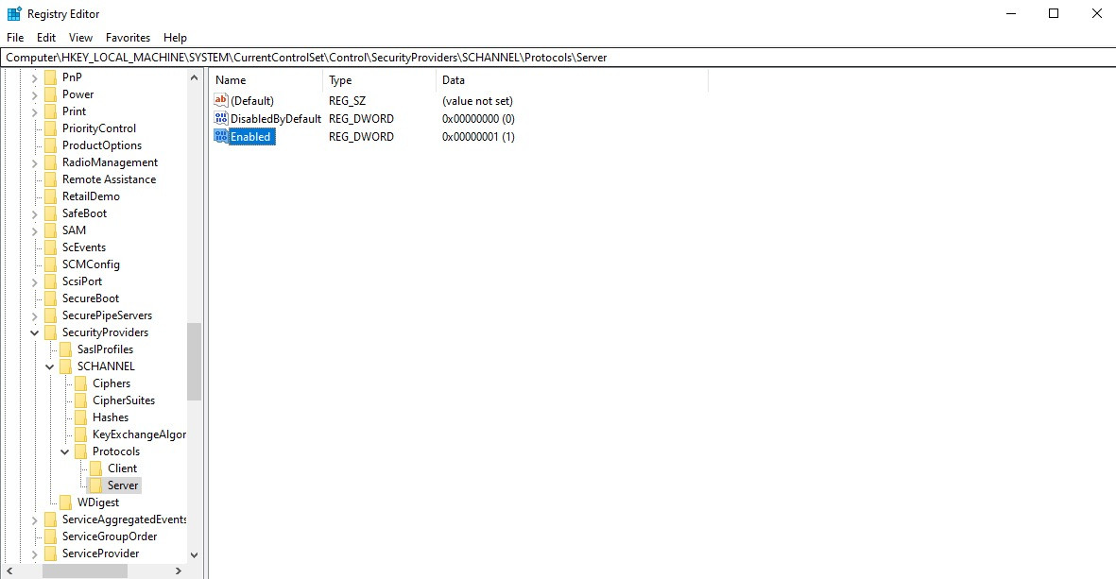Viewport: 1116px width, 579px height.
Task: Collapse the SecurityProviders tree node
Action: [x=34, y=332]
